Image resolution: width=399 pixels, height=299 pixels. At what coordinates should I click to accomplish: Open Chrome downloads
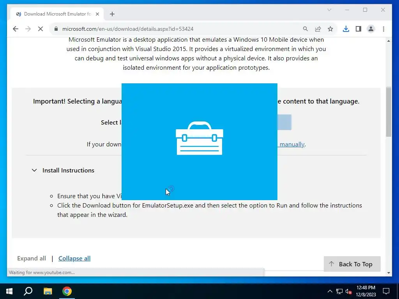(x=346, y=29)
